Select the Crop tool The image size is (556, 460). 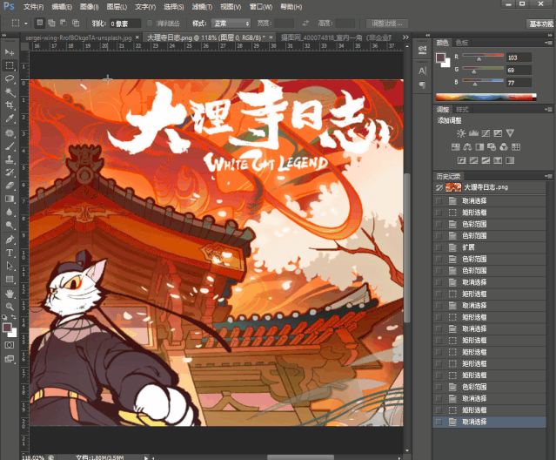10,105
